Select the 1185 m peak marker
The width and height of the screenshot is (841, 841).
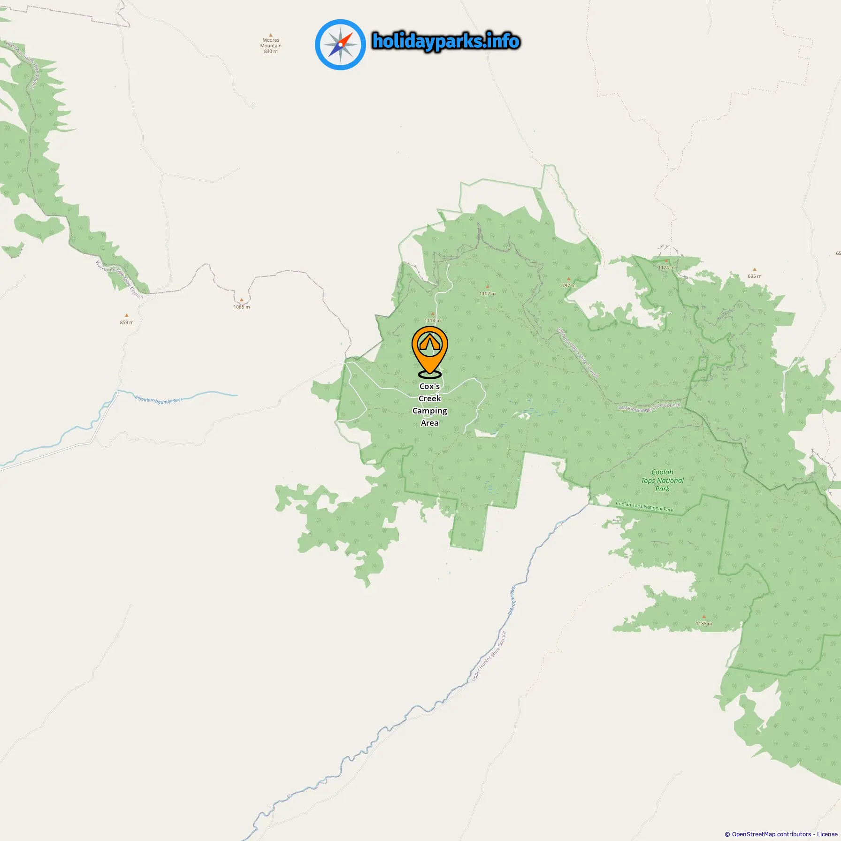click(703, 617)
